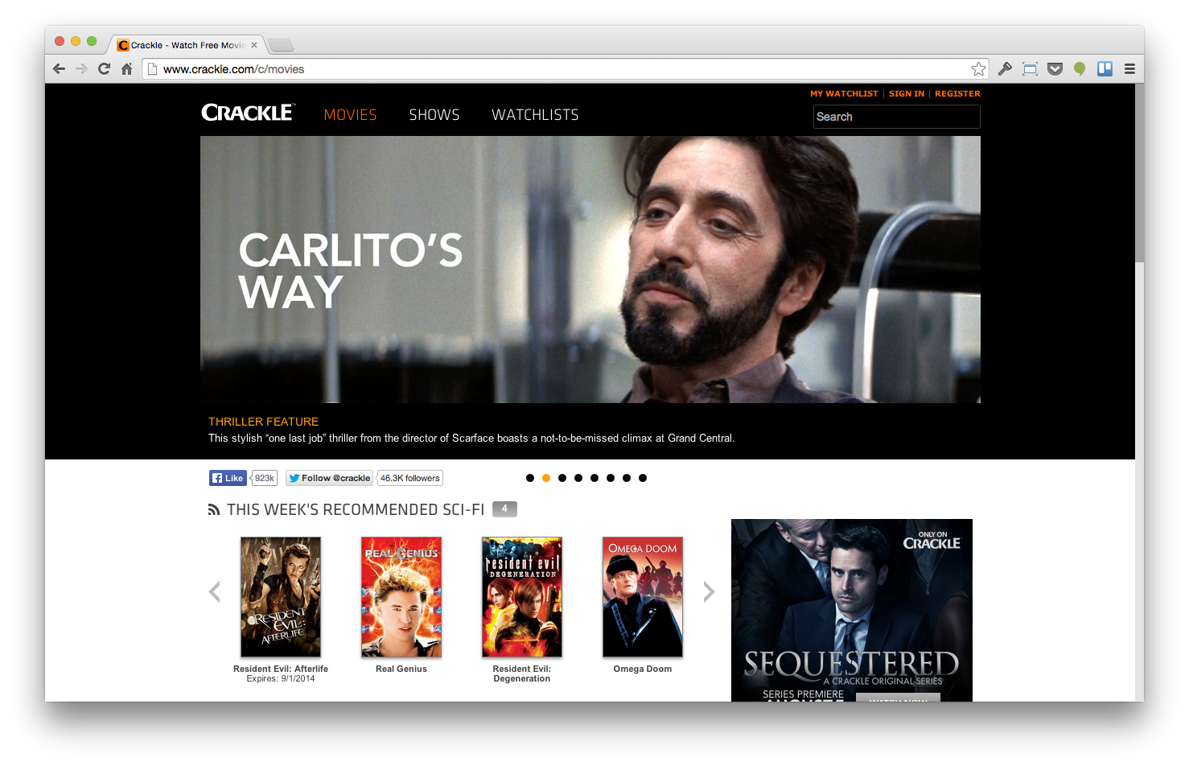Click the SIGN IN link

point(907,94)
